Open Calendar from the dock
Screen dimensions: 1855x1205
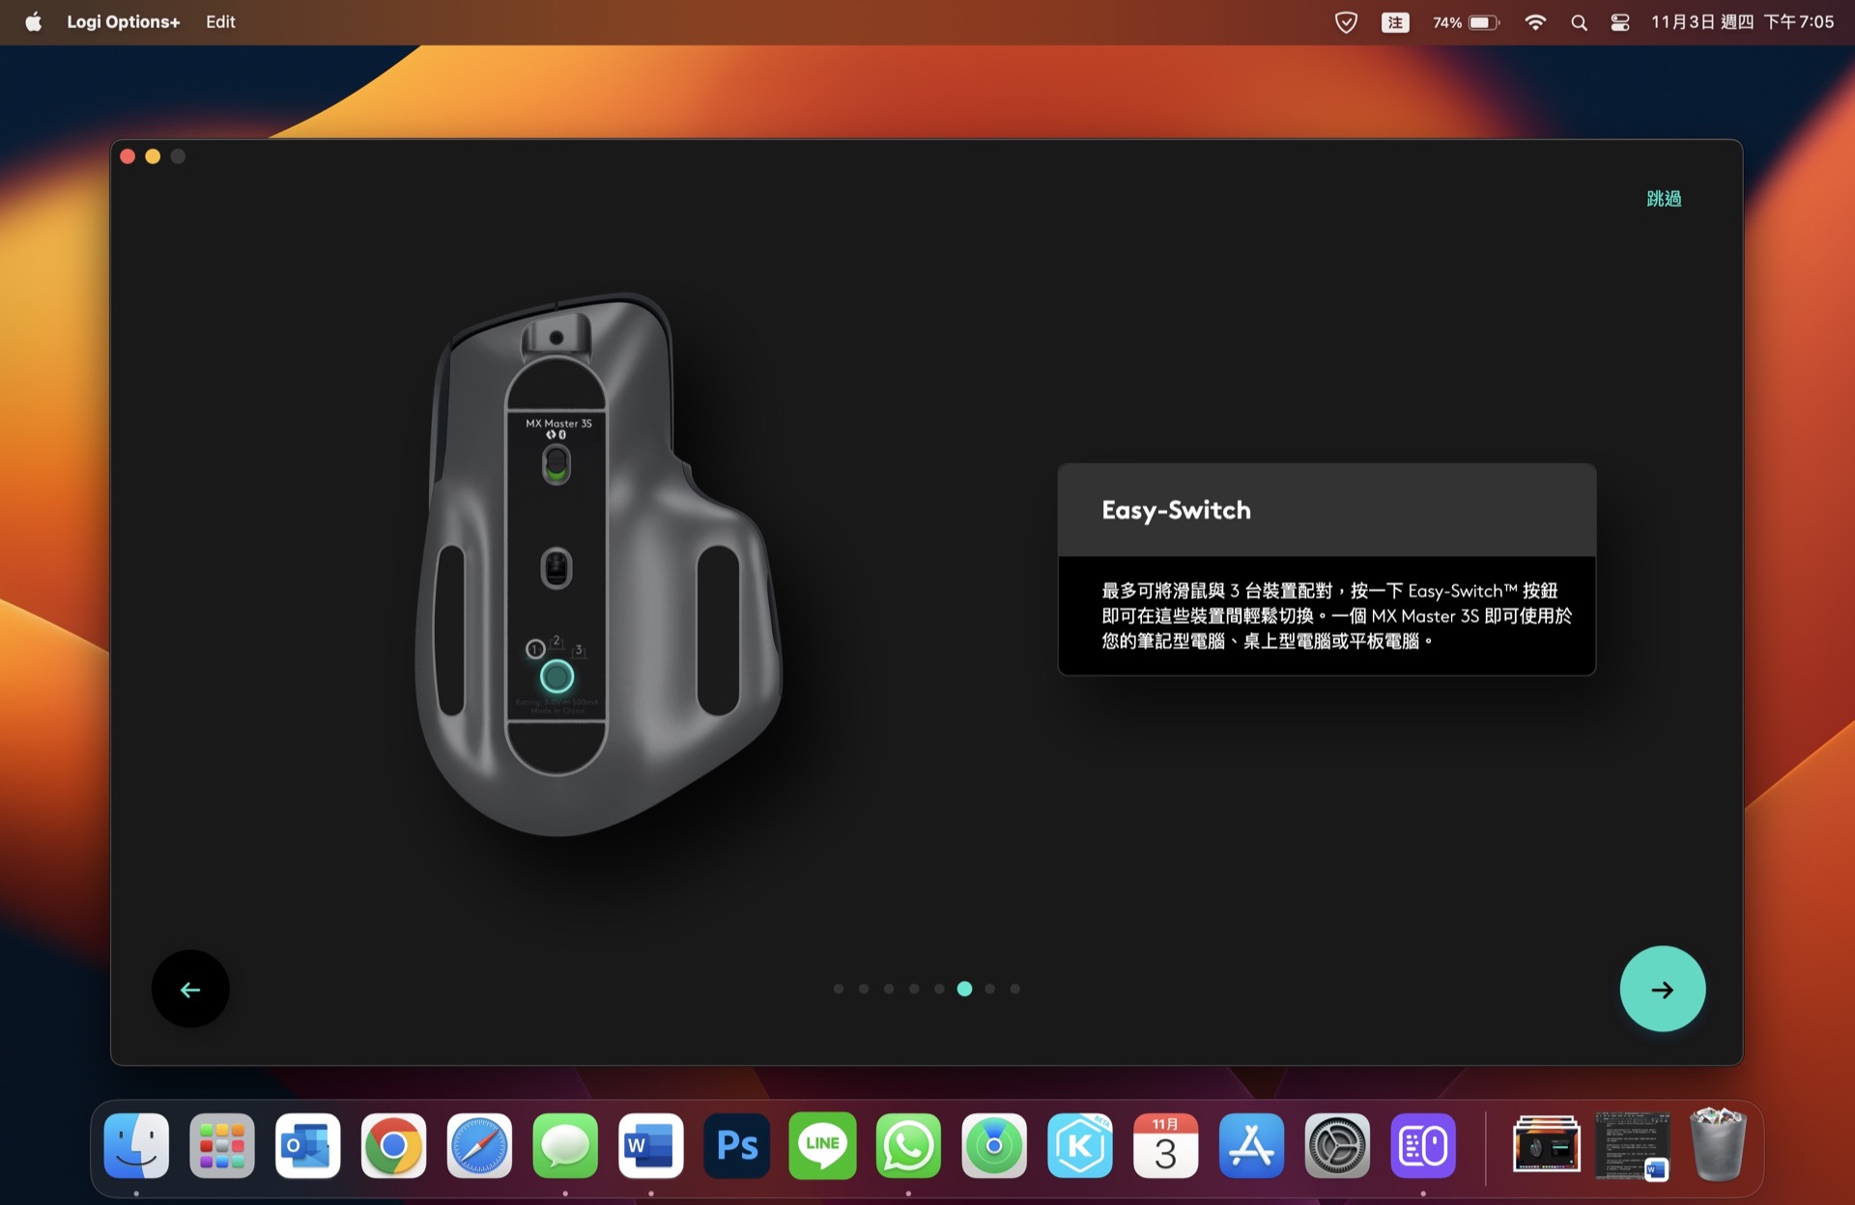coord(1166,1146)
